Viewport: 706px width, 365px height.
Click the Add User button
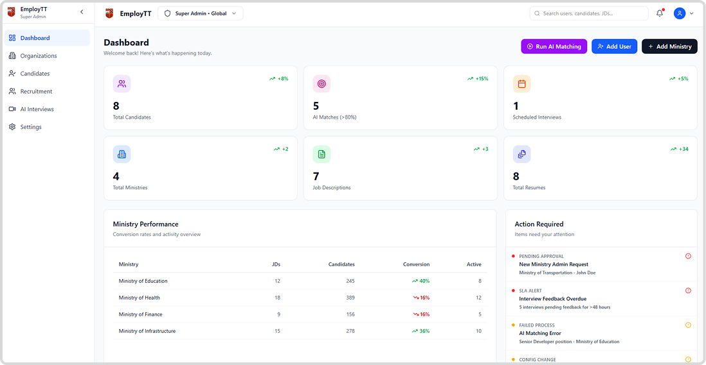[x=614, y=46]
